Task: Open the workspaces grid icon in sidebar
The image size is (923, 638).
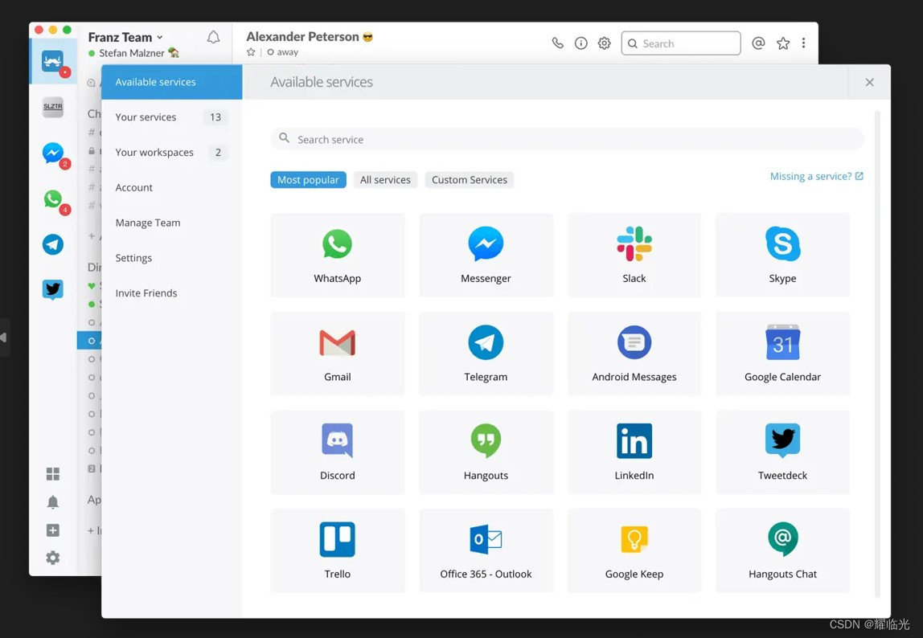Action: (x=53, y=474)
